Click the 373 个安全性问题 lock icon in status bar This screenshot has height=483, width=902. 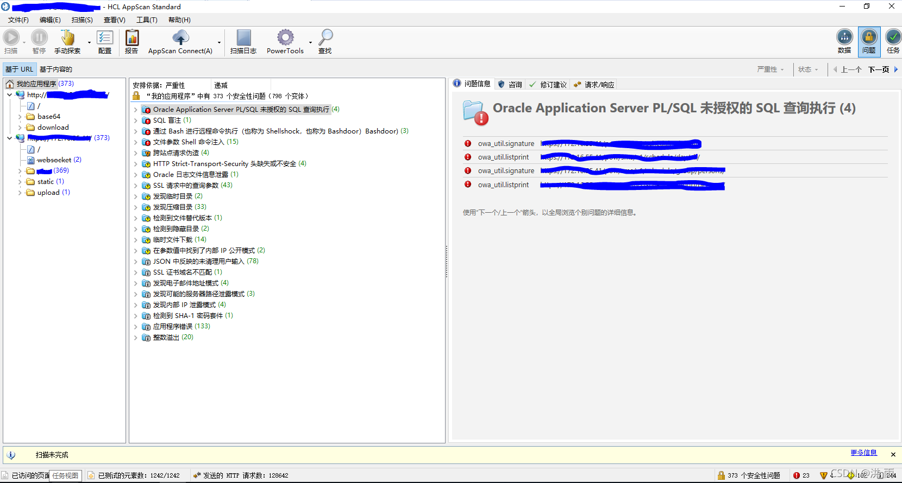[x=721, y=475]
